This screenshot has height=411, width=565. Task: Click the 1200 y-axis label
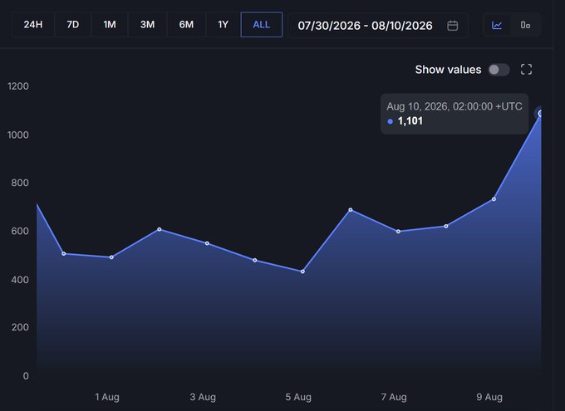18,86
